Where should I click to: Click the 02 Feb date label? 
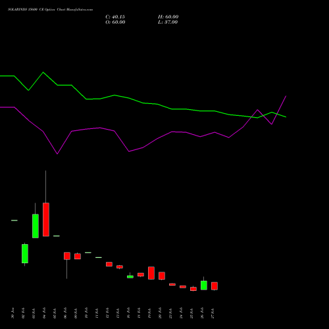click(x=23, y=313)
